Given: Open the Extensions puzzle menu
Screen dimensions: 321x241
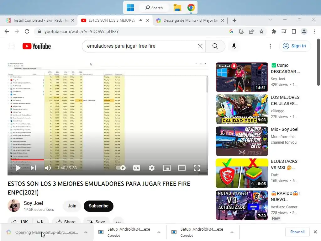Looking at the screenshot, I should tap(274, 31).
